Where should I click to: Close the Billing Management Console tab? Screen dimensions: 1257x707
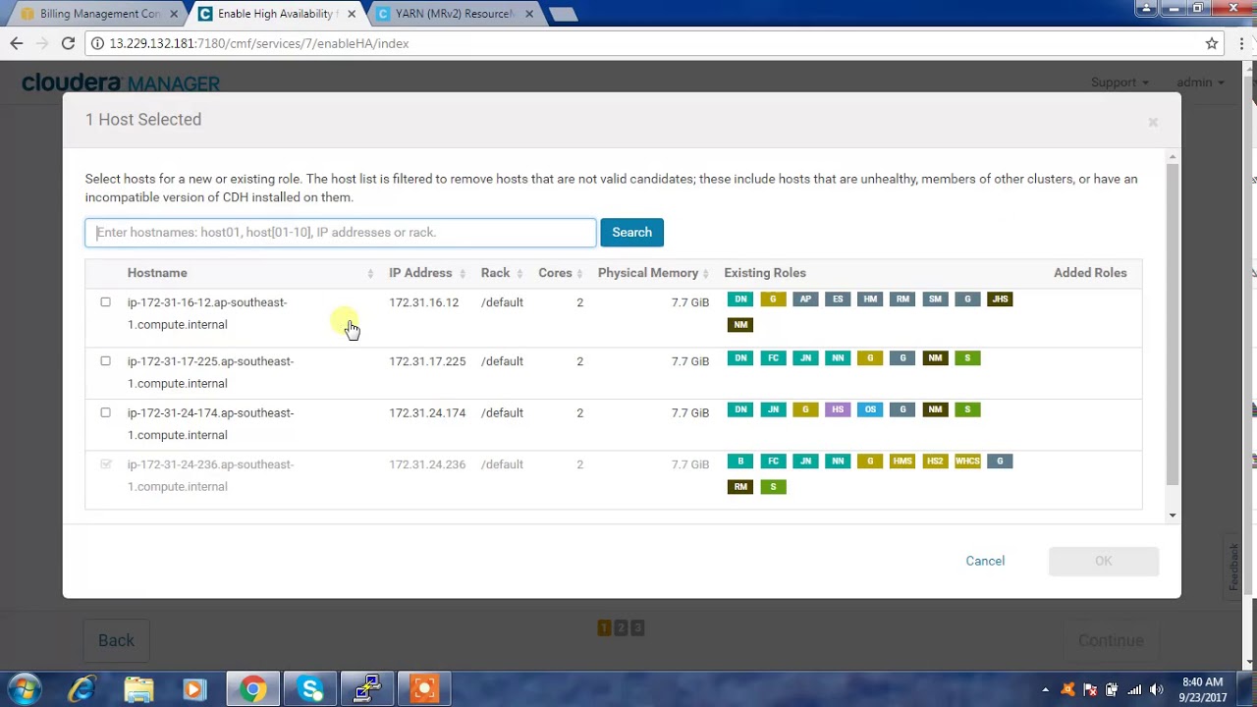click(x=173, y=14)
